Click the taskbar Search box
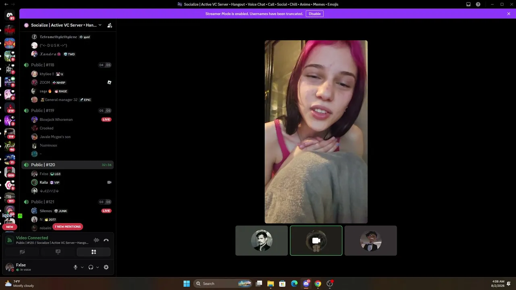The height and width of the screenshot is (290, 516). click(x=223, y=284)
